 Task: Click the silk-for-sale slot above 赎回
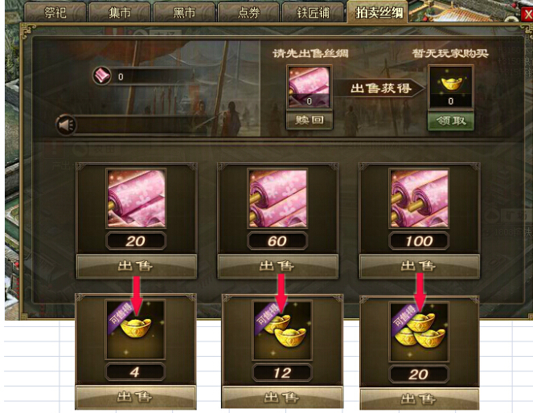(310, 88)
